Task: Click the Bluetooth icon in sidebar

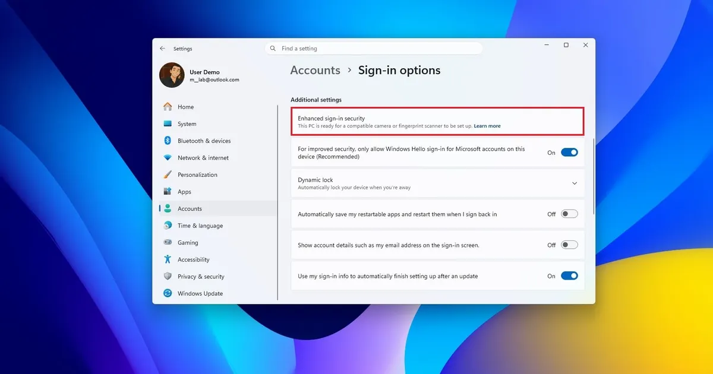Action: coord(168,141)
